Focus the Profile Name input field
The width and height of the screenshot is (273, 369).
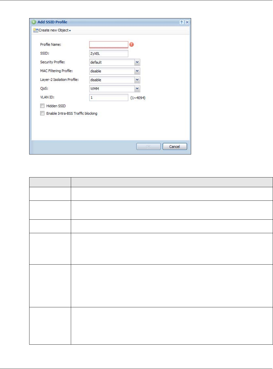point(109,45)
